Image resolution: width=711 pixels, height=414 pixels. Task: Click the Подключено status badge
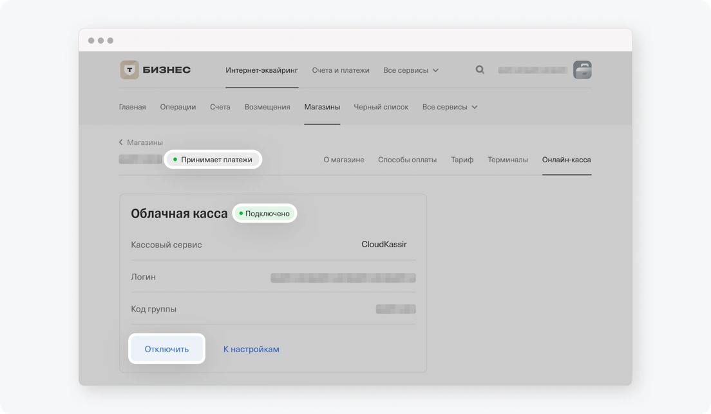pos(264,212)
